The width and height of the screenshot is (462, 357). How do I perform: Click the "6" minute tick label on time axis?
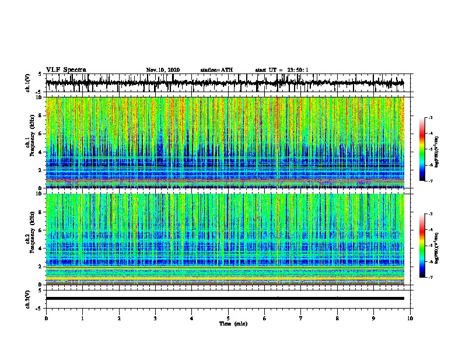coord(265,318)
